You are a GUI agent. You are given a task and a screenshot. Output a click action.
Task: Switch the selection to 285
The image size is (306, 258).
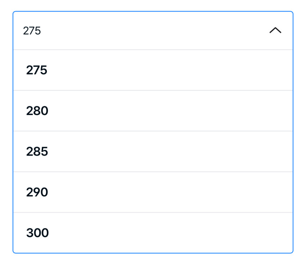[x=37, y=152]
